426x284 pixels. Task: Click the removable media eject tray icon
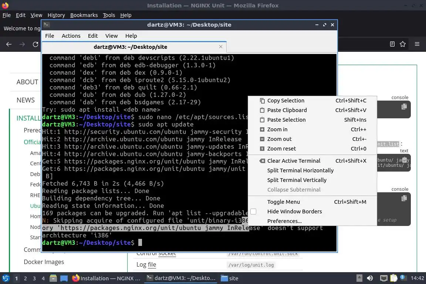coord(359,278)
